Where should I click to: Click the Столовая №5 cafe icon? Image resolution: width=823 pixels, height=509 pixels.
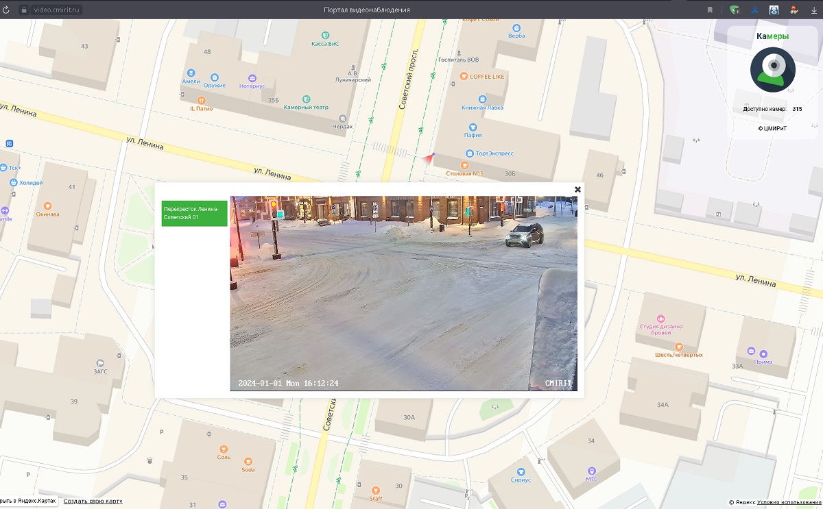pos(465,165)
